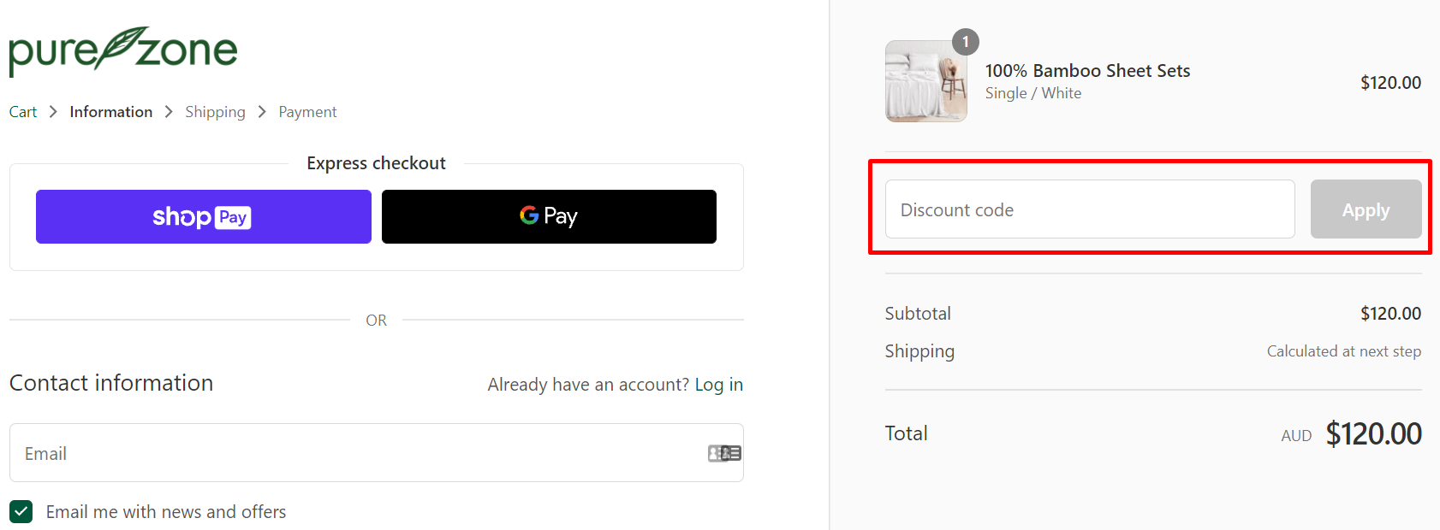The height and width of the screenshot is (530, 1440).
Task: Toggle the news and offers subscription checkbox
Action: click(x=21, y=511)
